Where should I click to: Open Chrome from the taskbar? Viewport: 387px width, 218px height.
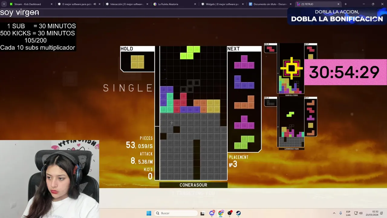coord(221,213)
